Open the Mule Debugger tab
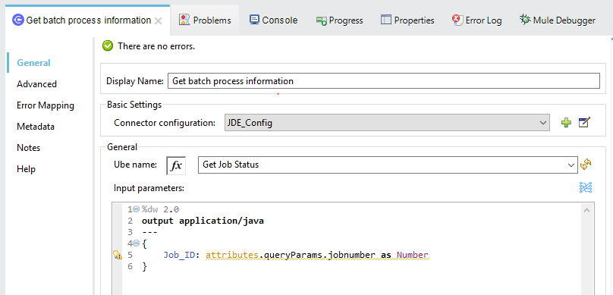613x295 pixels. (x=558, y=20)
